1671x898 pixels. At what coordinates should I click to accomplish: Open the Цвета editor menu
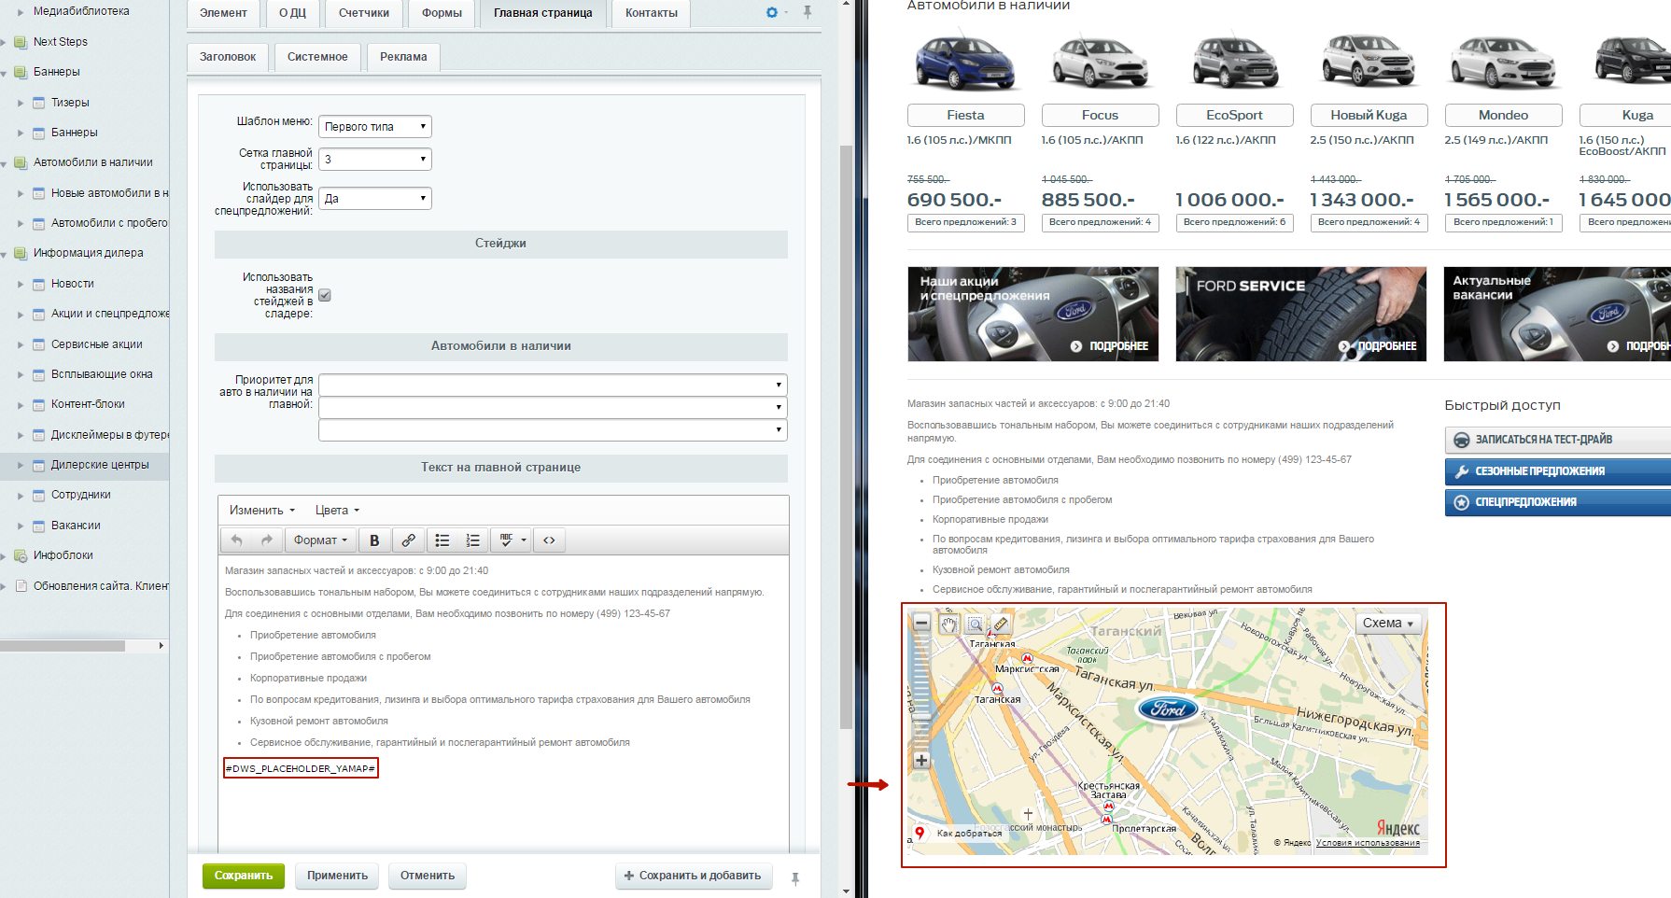(337, 511)
